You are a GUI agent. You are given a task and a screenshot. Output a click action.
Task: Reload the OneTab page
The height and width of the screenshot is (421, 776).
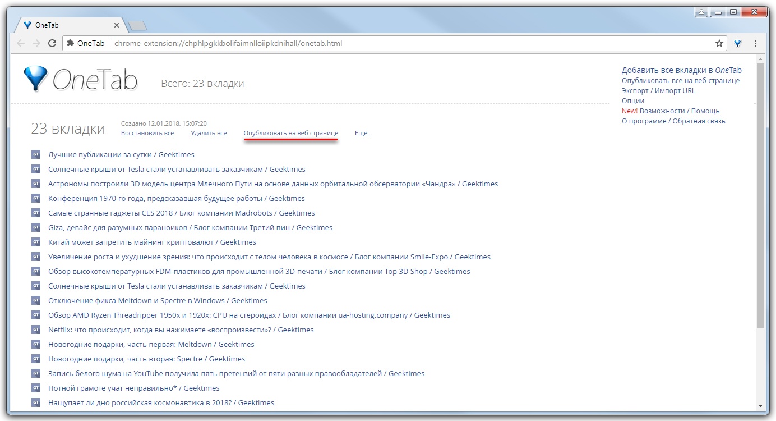click(x=52, y=43)
